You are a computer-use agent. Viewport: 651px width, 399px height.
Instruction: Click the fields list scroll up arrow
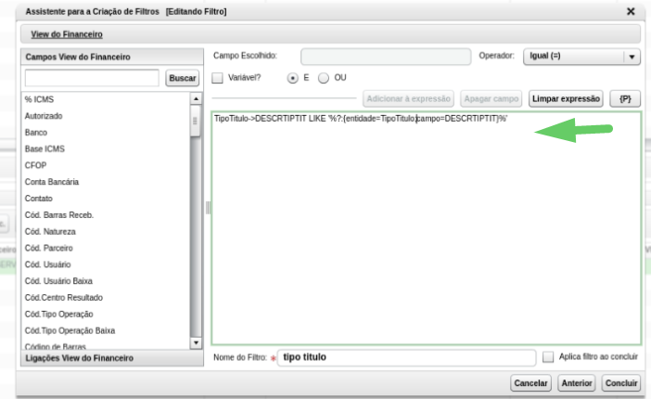pos(196,98)
